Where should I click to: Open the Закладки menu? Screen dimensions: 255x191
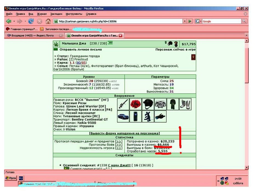(x=56, y=14)
